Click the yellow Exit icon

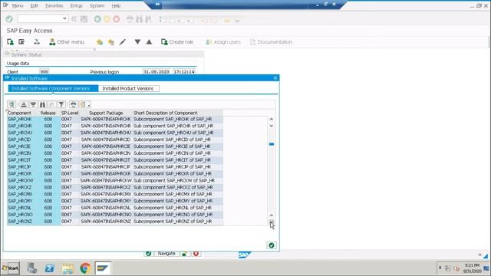coord(107,19)
